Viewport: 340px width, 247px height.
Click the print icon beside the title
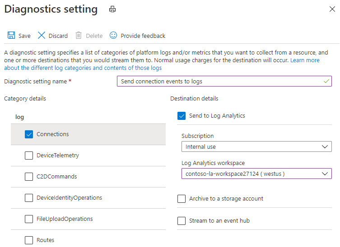(x=112, y=9)
